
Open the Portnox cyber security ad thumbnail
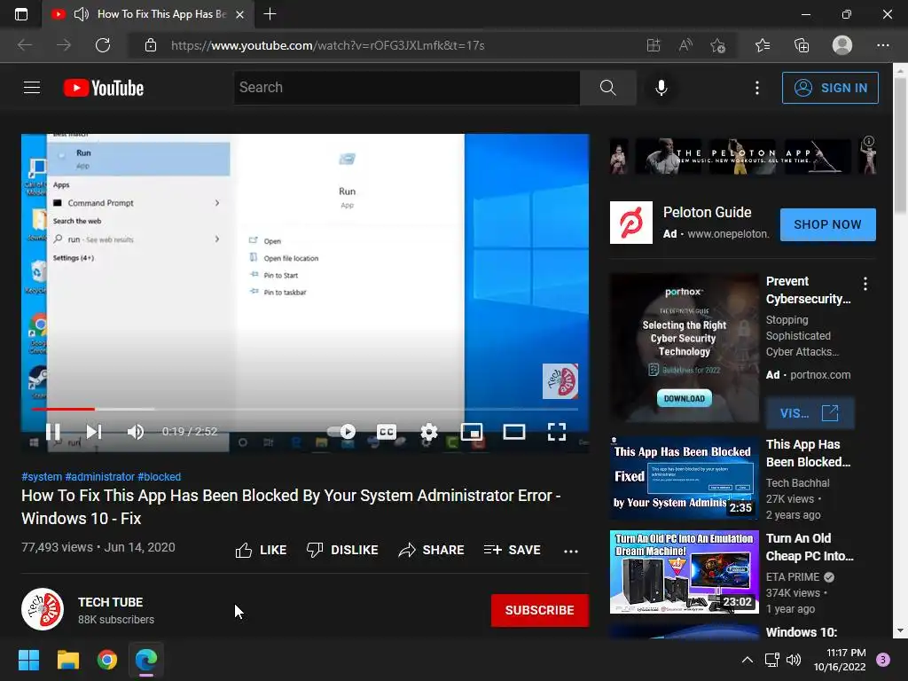click(x=684, y=348)
